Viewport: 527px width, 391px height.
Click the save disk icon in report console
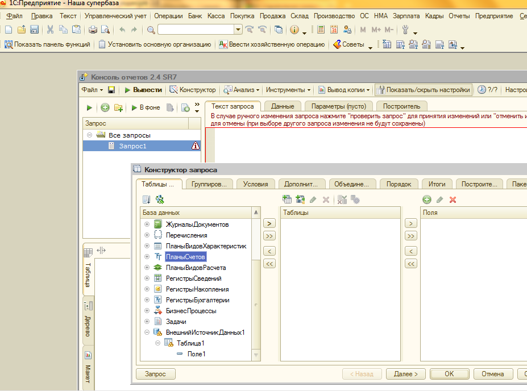point(111,90)
